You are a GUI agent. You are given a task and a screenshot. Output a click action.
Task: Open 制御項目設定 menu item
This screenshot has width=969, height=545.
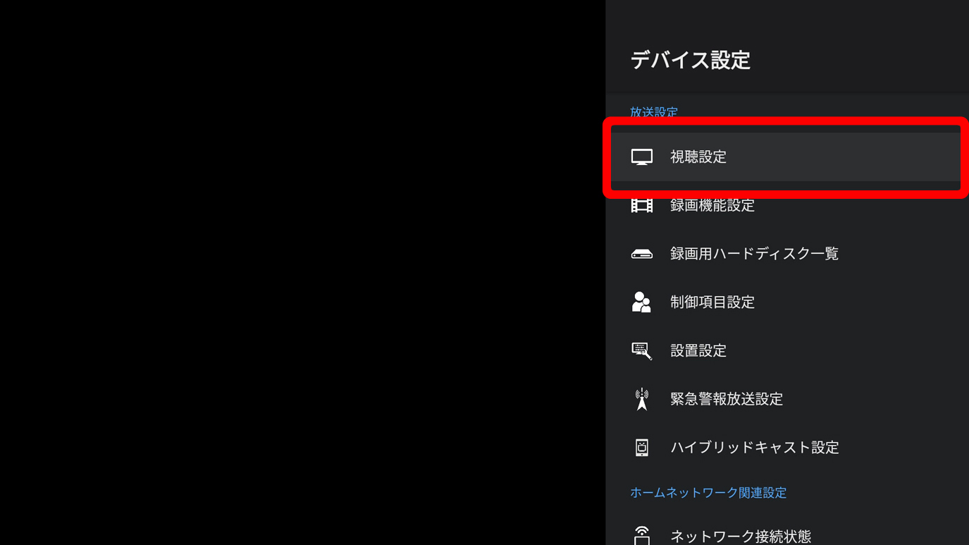(787, 302)
